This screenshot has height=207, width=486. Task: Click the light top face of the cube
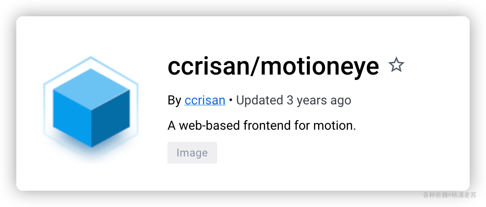[x=91, y=89]
